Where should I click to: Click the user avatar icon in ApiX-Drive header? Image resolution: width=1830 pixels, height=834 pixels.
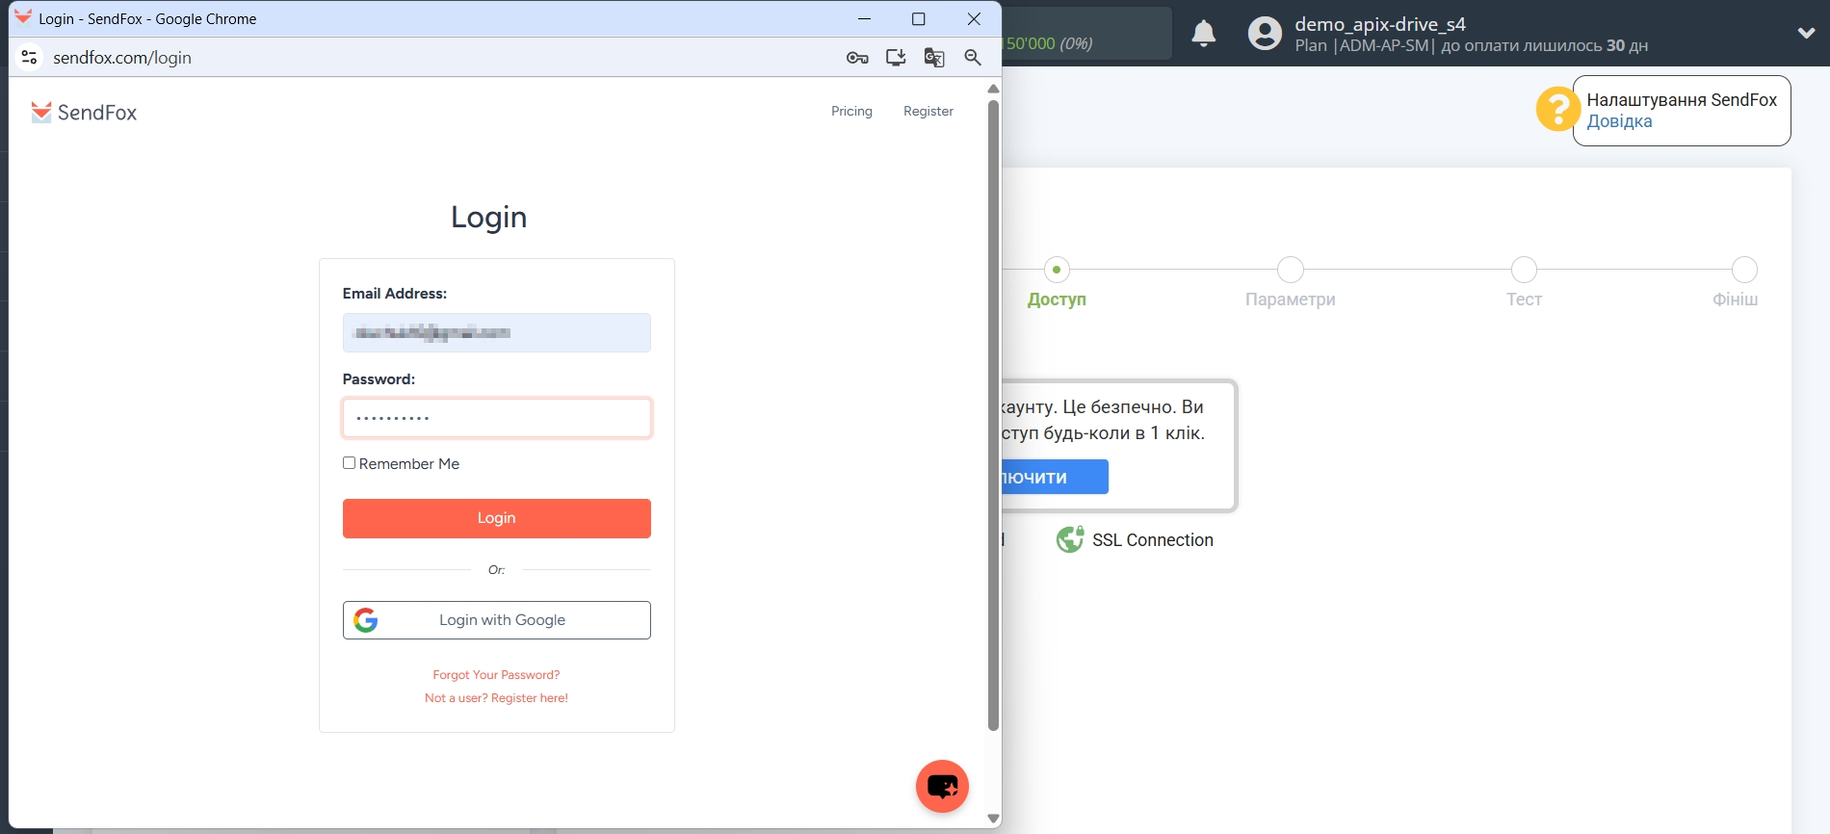click(x=1266, y=34)
